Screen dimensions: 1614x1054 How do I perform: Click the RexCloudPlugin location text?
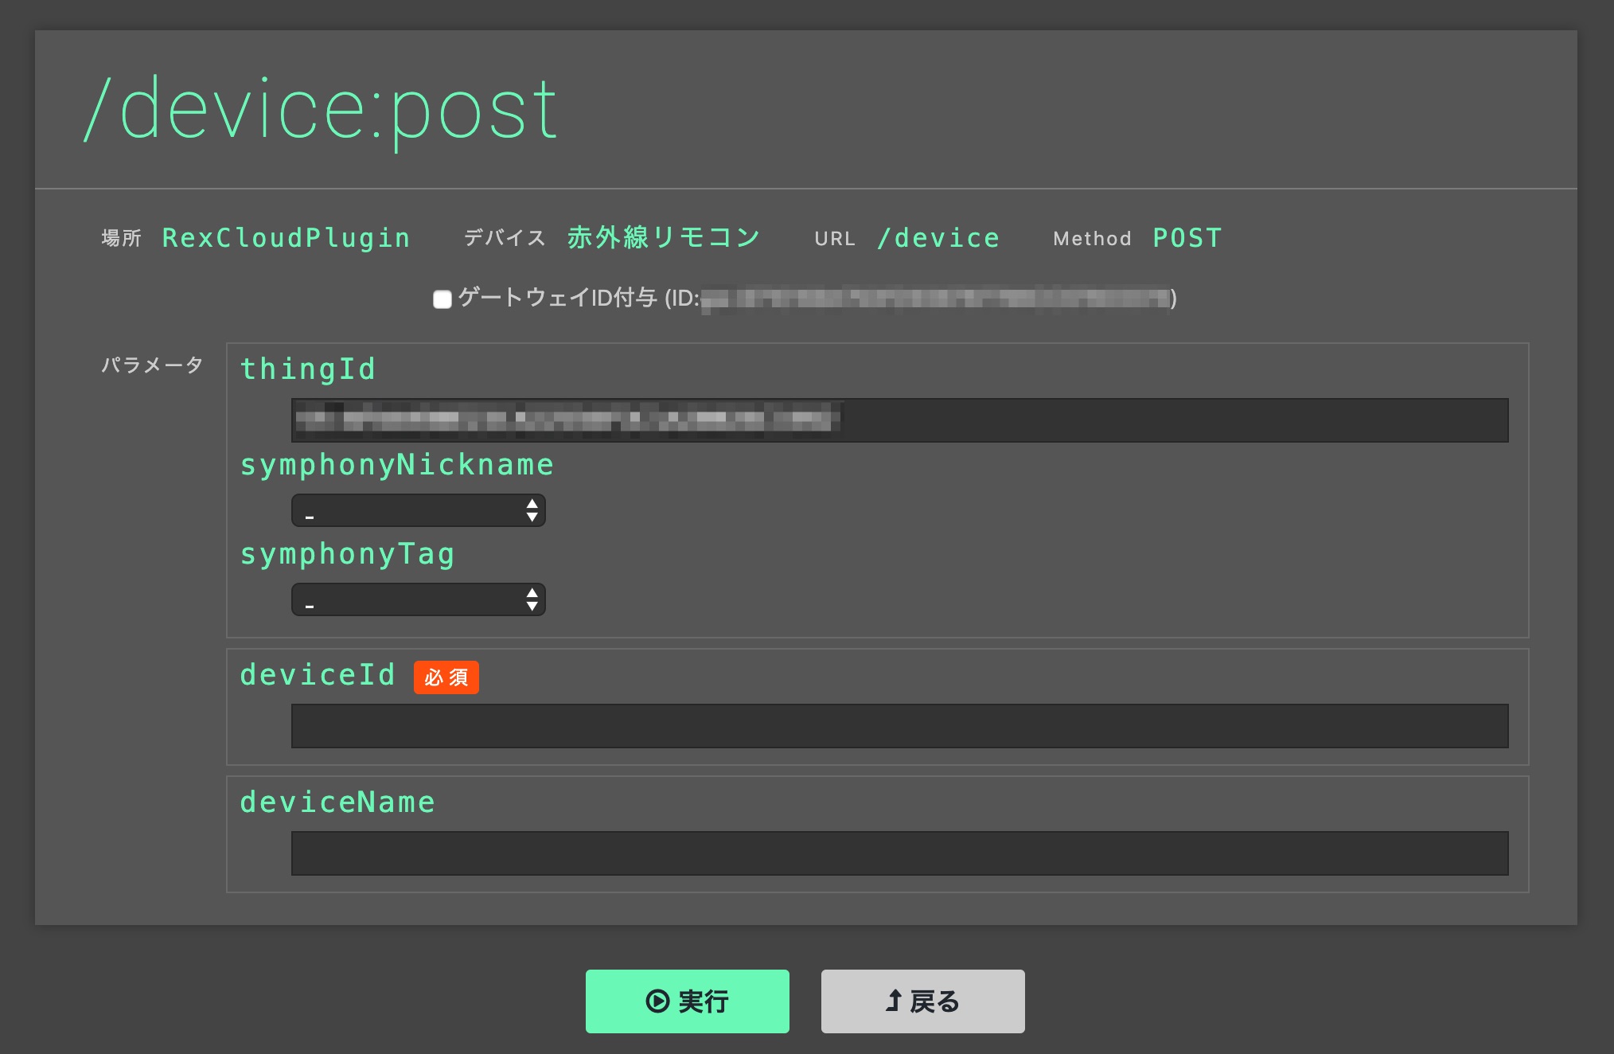coord(287,238)
